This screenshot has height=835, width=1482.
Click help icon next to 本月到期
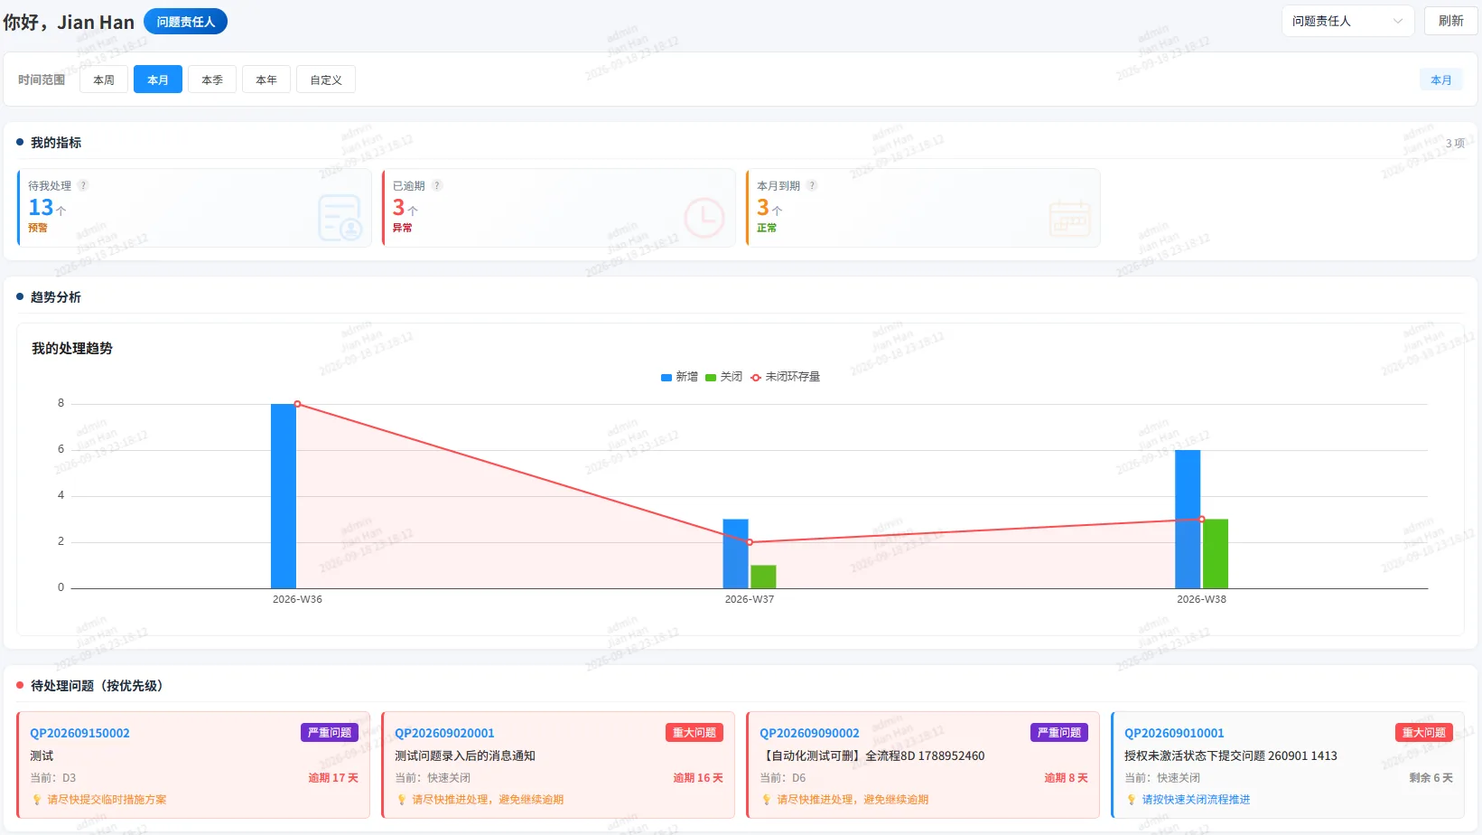click(x=812, y=185)
